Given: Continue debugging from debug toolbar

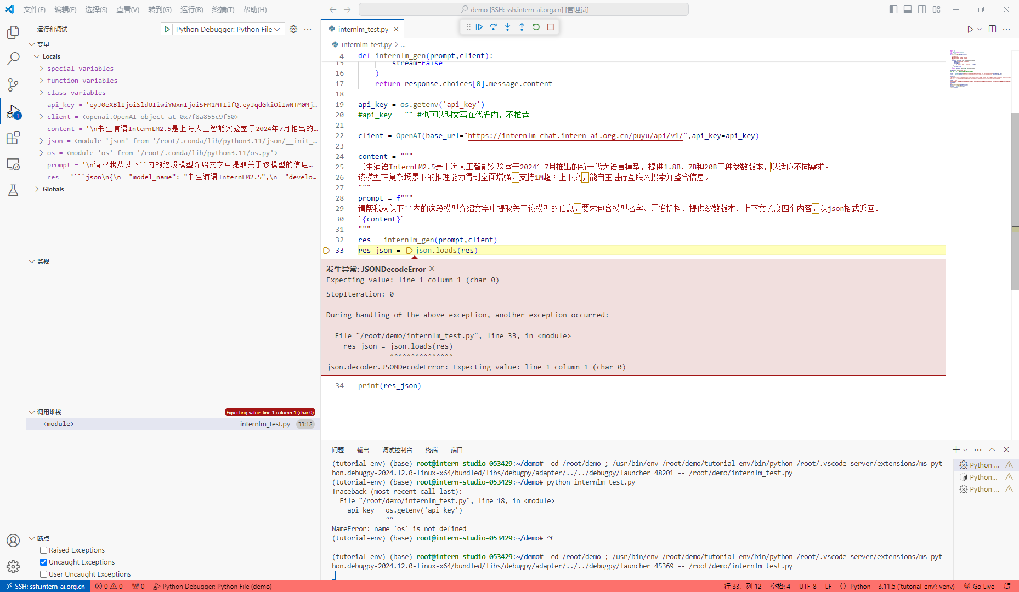Looking at the screenshot, I should pos(479,27).
